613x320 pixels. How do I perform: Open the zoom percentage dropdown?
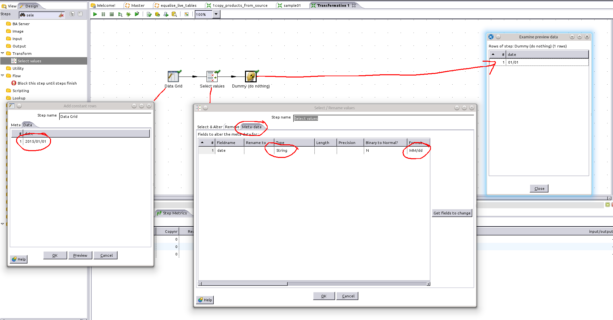coord(216,14)
